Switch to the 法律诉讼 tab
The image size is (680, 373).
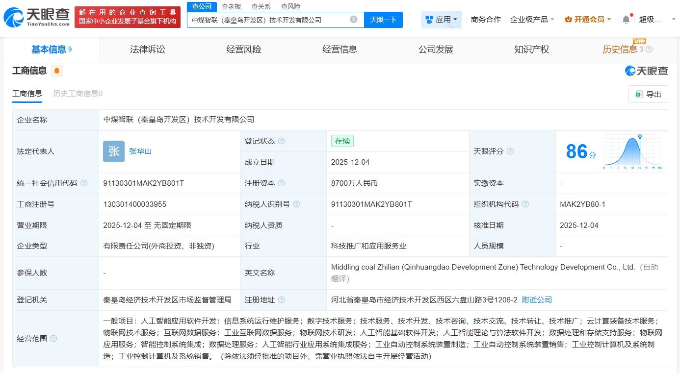[147, 50]
